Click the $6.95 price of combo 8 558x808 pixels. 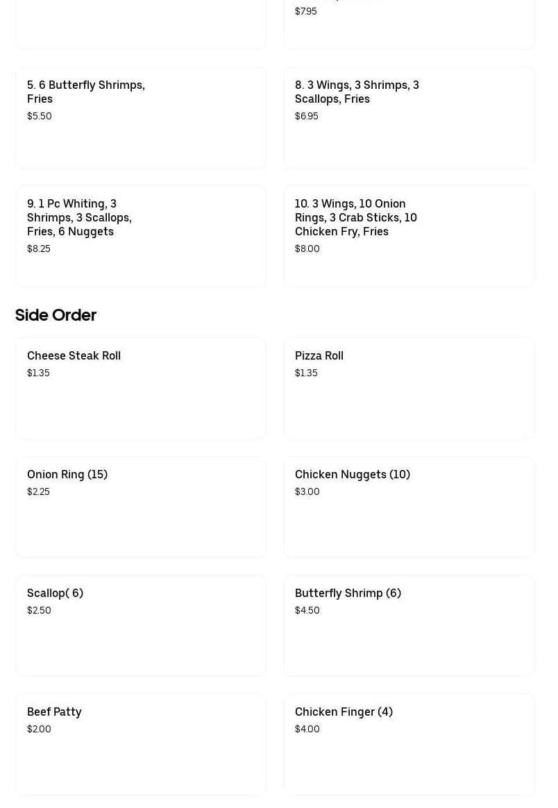click(x=307, y=116)
